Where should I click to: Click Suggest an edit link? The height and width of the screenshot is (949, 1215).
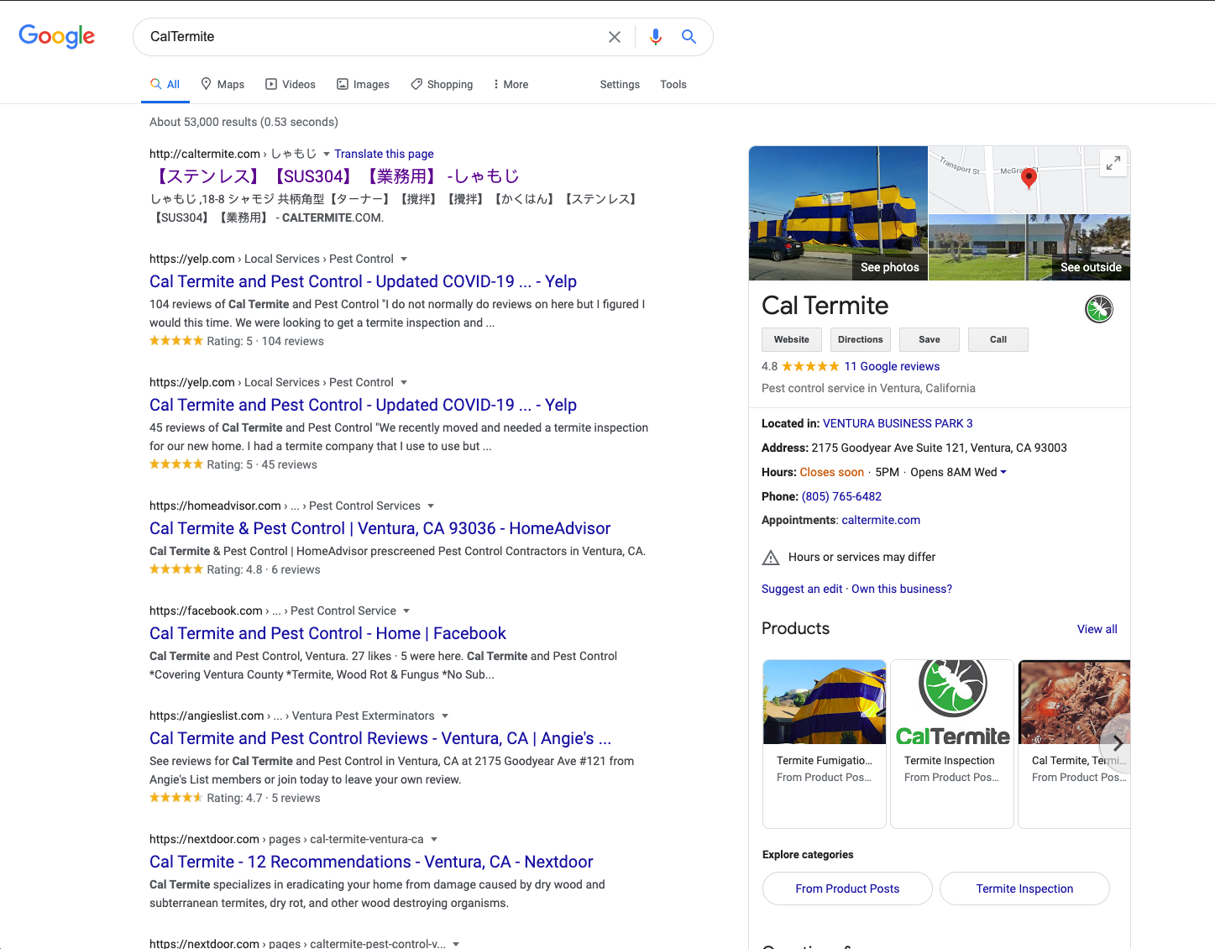click(x=802, y=589)
